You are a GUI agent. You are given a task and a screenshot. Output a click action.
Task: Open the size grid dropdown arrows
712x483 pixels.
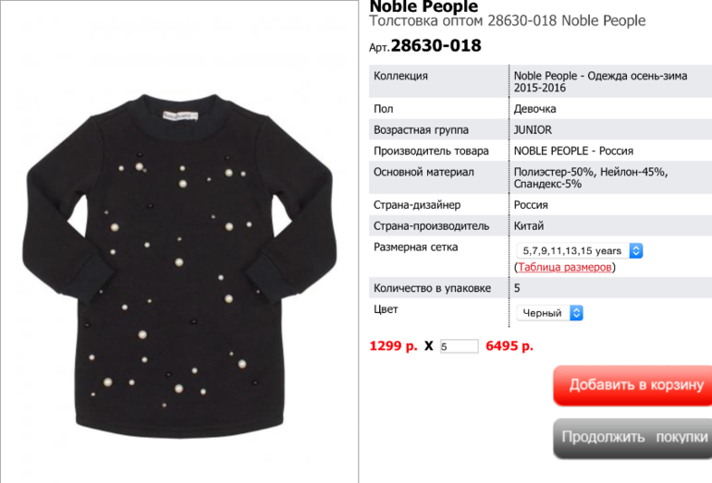pos(636,251)
